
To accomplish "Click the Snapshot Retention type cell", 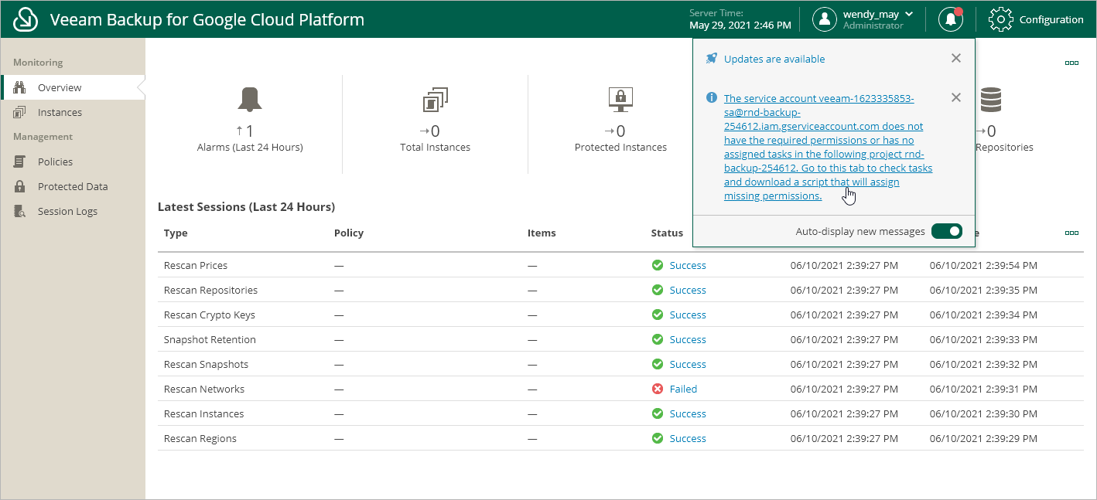I will tap(210, 339).
